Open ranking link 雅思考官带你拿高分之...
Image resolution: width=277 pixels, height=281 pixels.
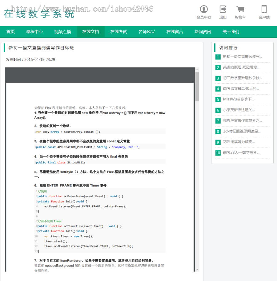[243, 120]
